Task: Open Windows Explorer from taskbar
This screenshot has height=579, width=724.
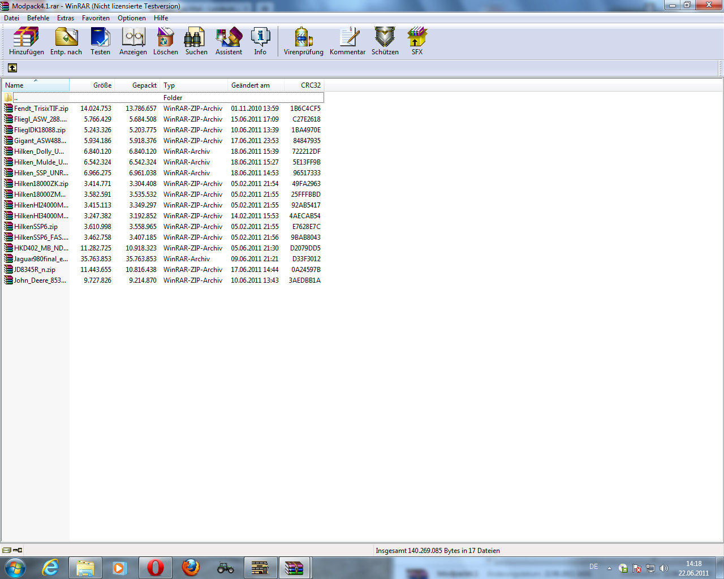Action: tap(85, 568)
